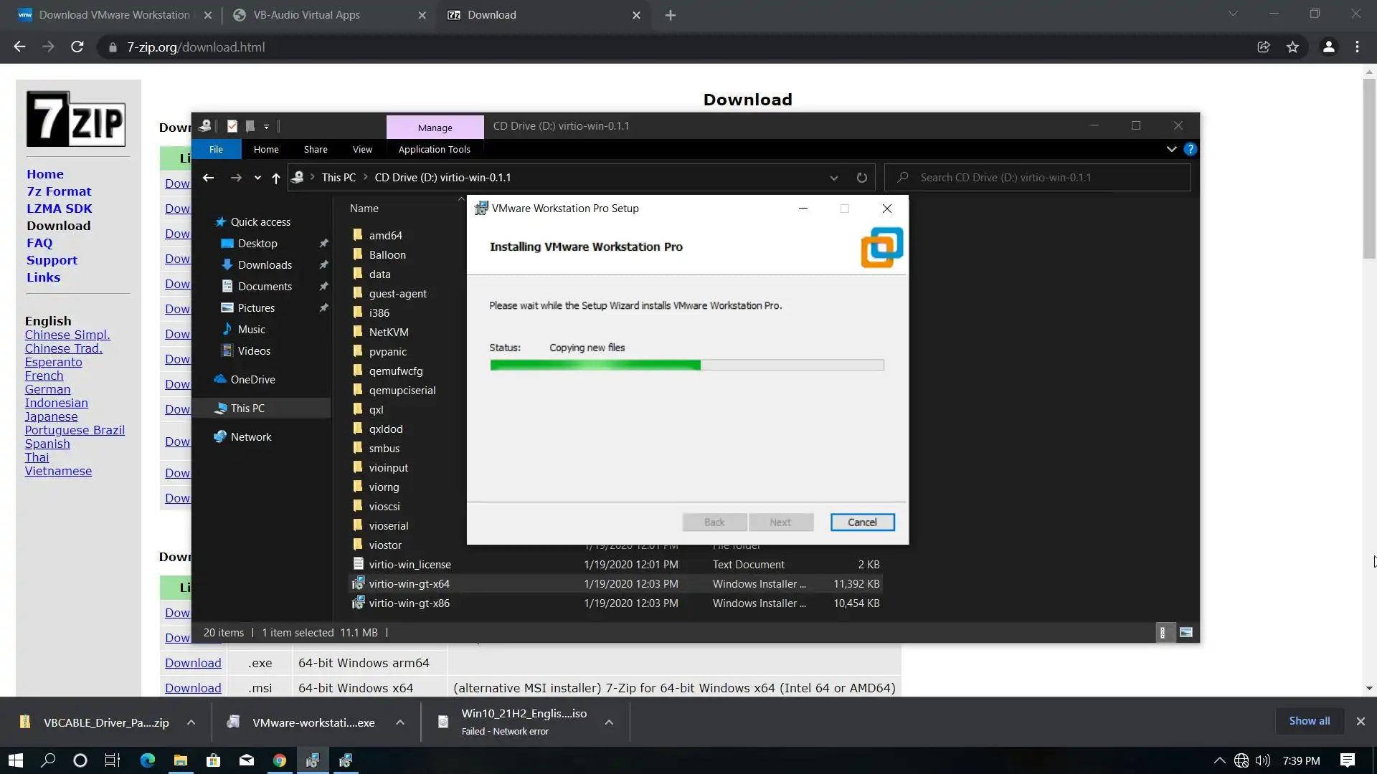Bookmark this page with the star icon

(x=1292, y=47)
